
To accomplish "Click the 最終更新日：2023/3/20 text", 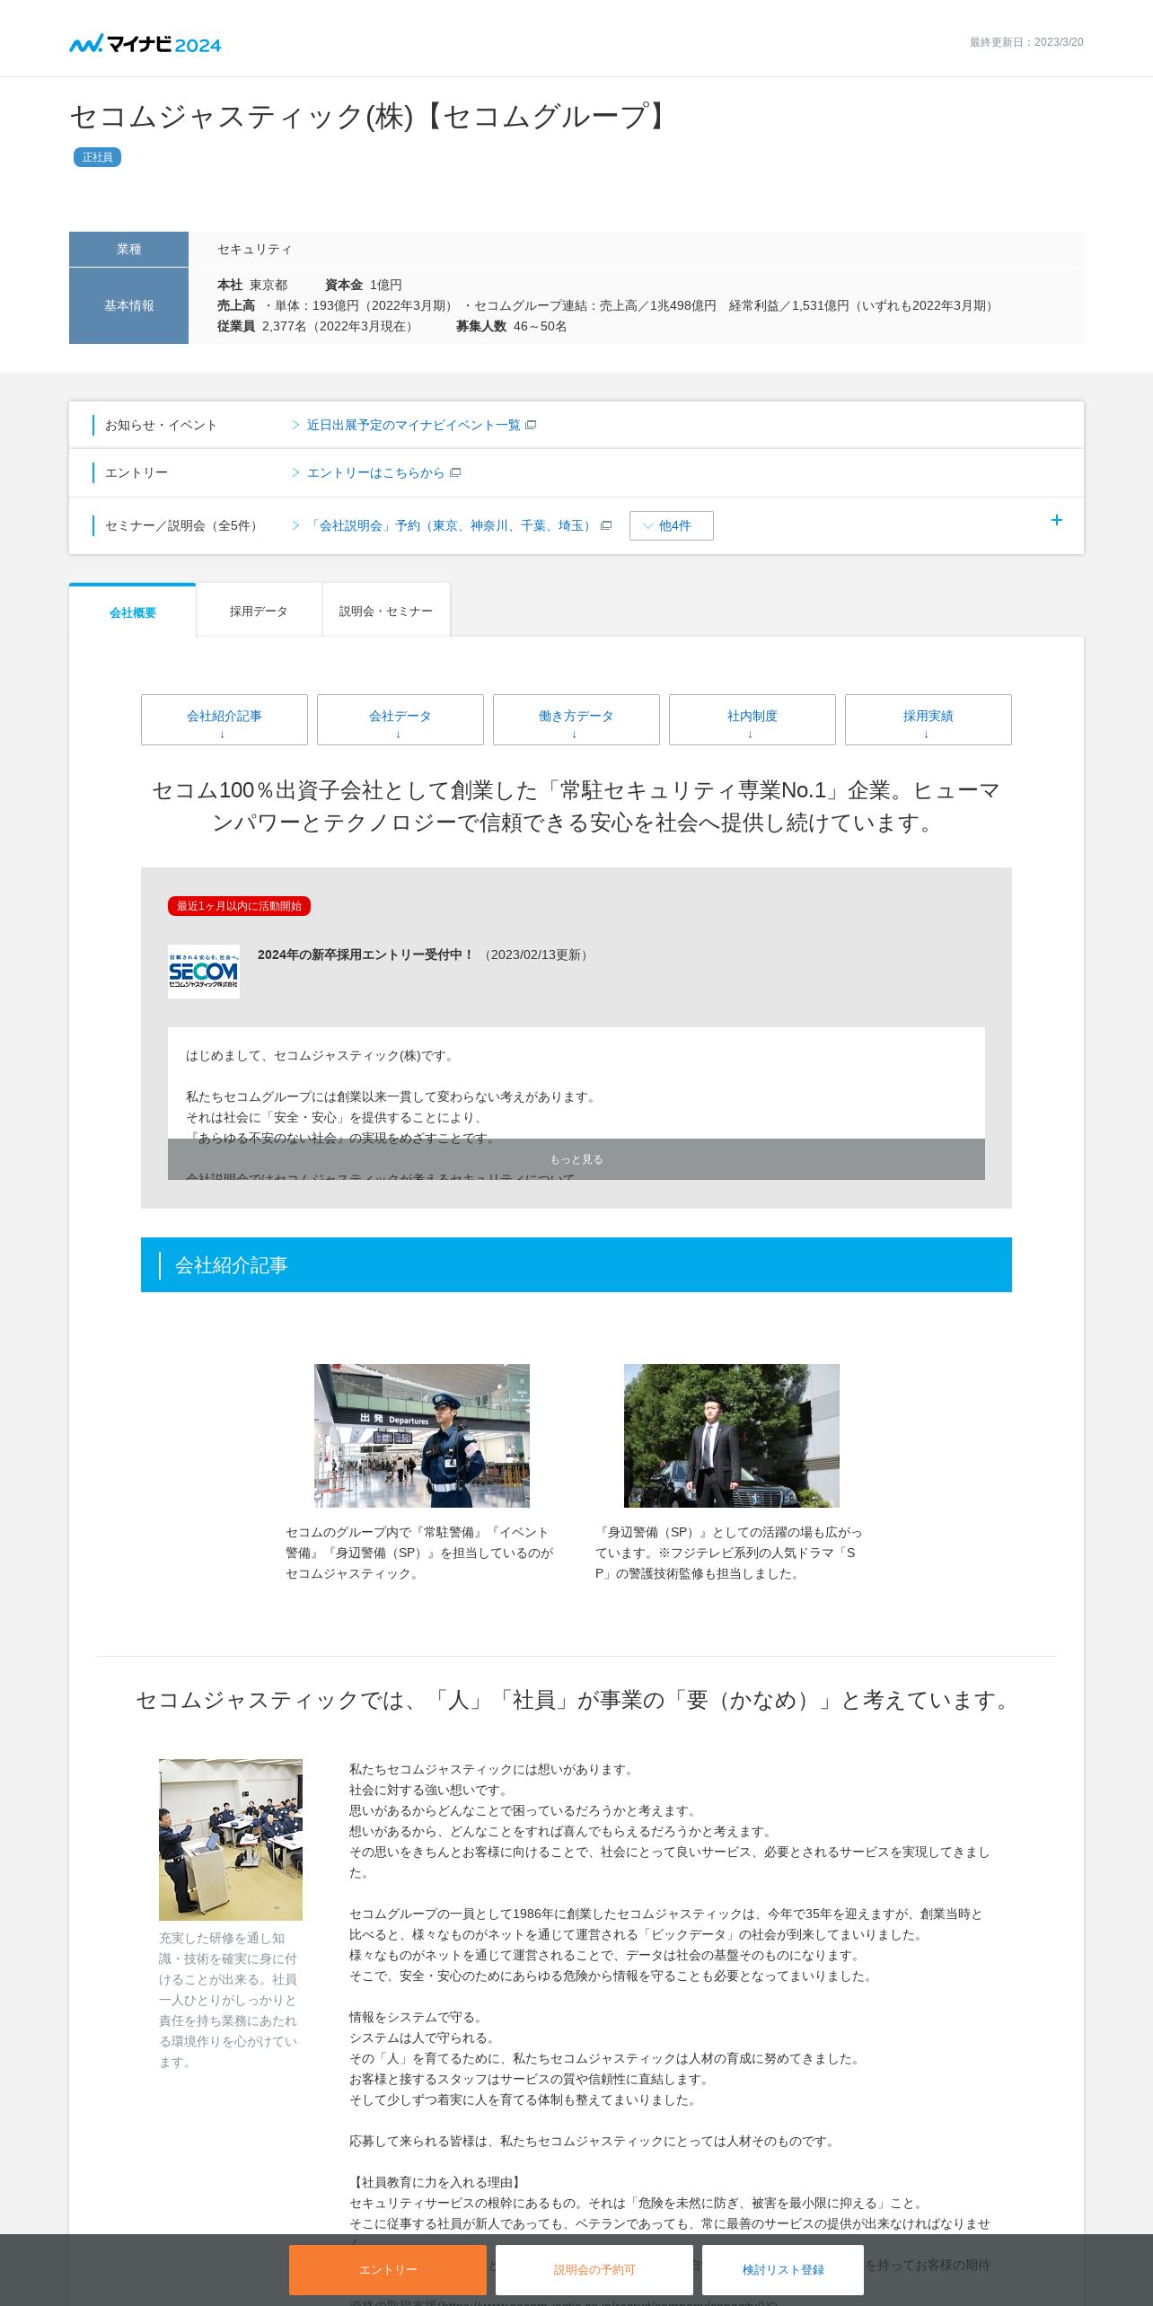I will 1026,42.
